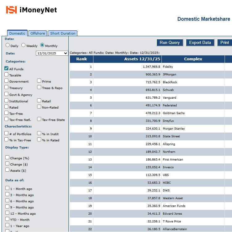Screen dimensions: 232x232
Task: Open the Short Duration tab
Action: pyautogui.click(x=63, y=33)
